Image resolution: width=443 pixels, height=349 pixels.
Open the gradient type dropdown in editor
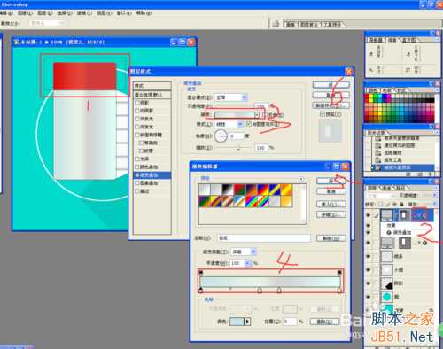tap(244, 252)
